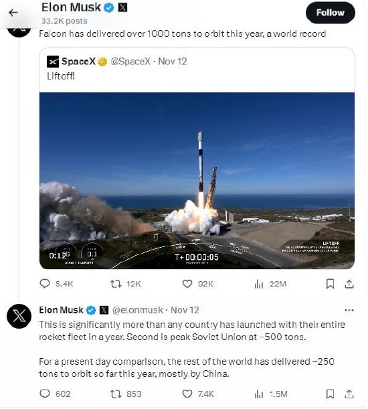Share the Soviet Union comparison post
This screenshot has height=409, width=368.
tap(349, 394)
